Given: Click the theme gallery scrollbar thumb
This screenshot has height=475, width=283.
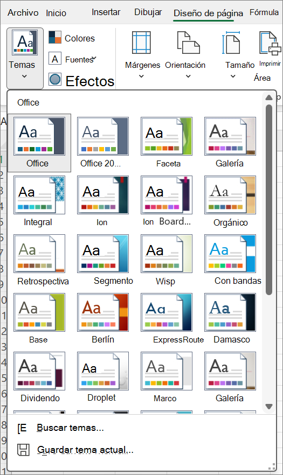Looking at the screenshot, I should (x=269, y=200).
